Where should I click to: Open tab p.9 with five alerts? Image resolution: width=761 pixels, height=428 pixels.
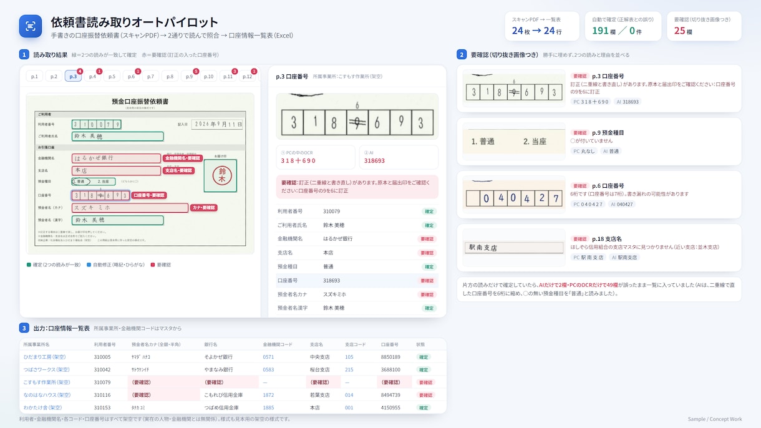[x=189, y=76]
